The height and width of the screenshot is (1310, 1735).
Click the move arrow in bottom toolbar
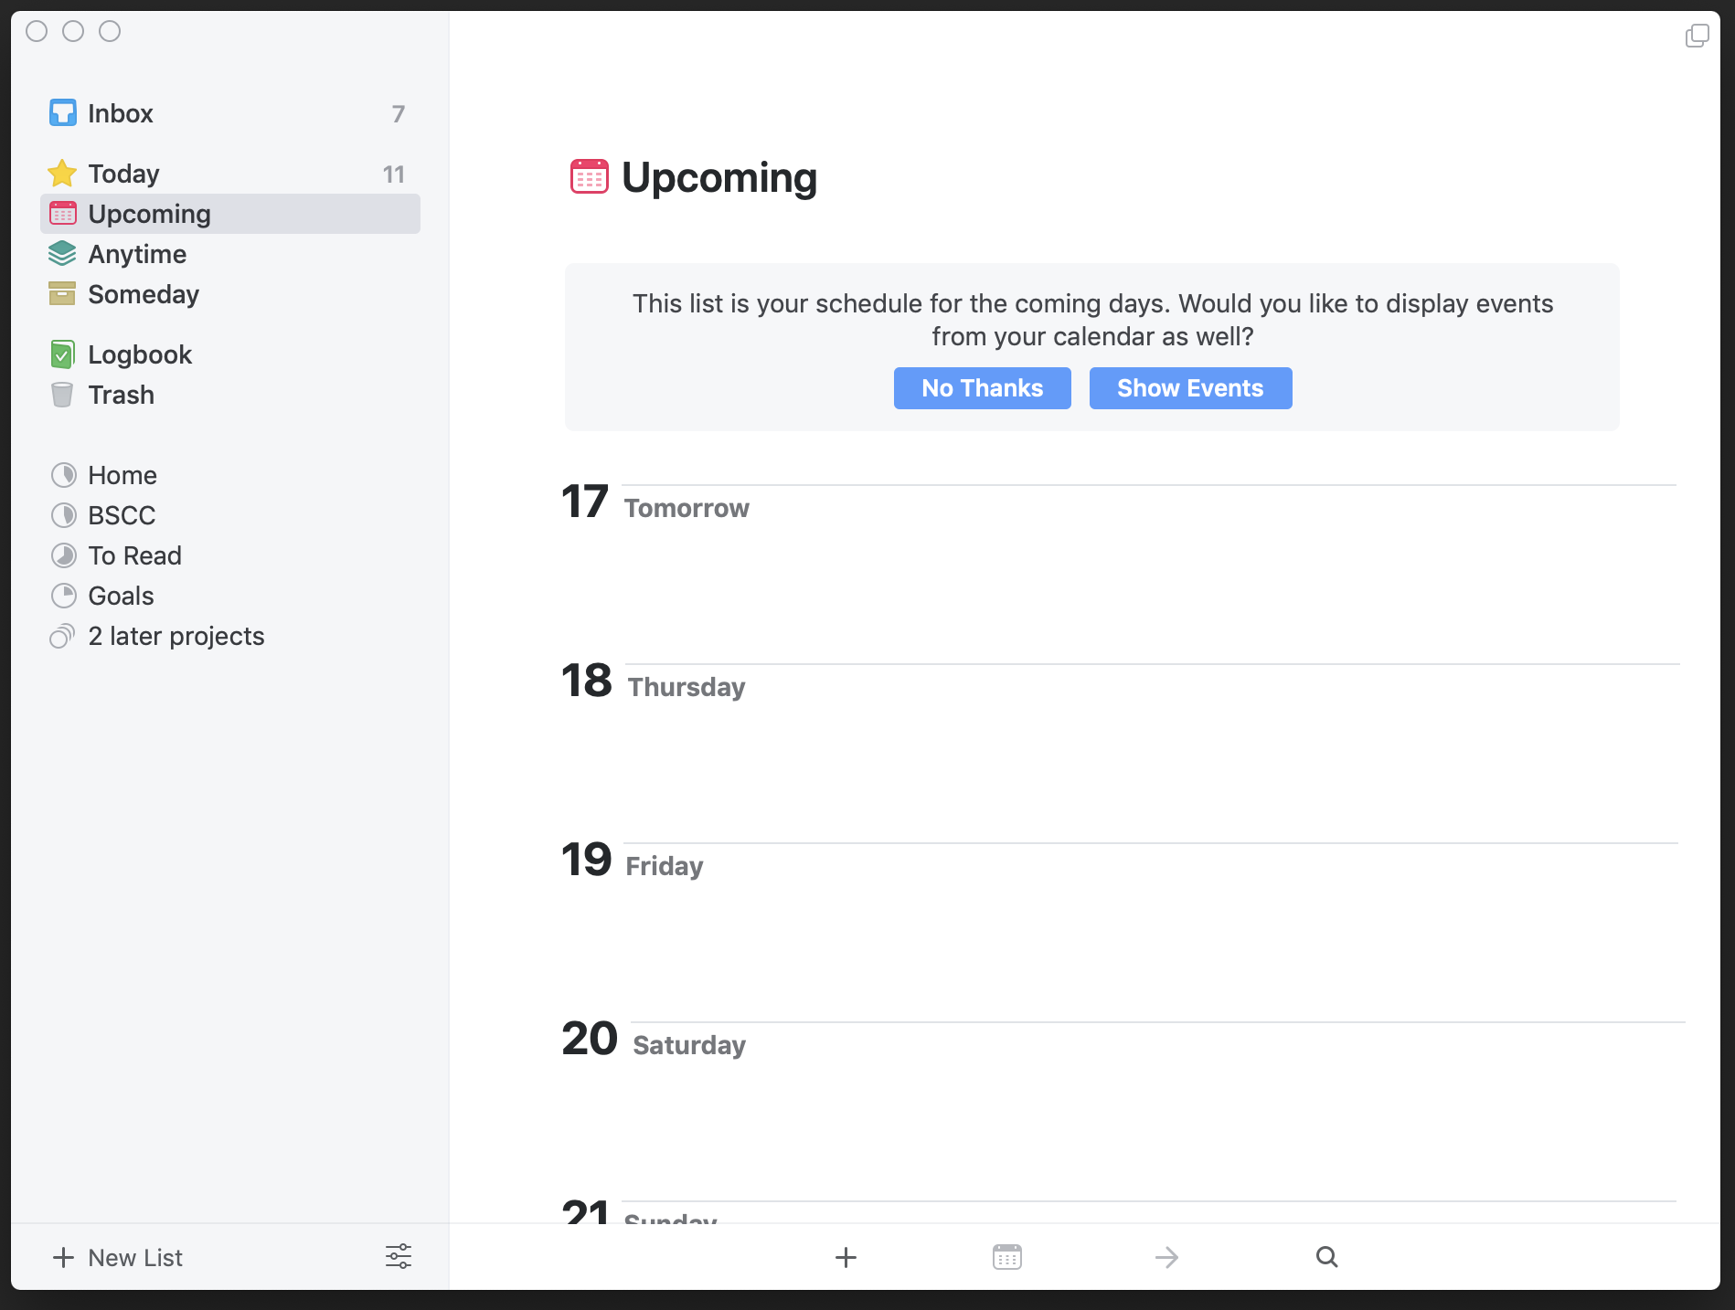(1166, 1258)
